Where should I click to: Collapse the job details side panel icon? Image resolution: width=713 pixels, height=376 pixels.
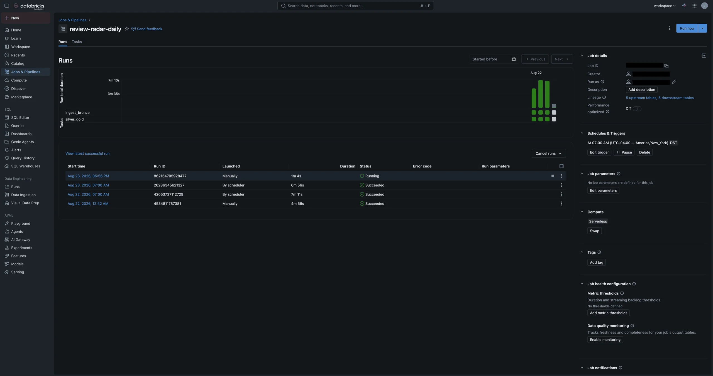click(704, 56)
